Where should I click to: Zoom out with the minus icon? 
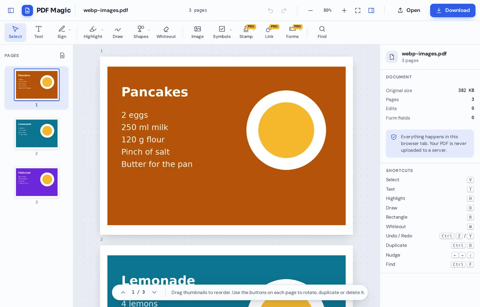click(x=310, y=10)
